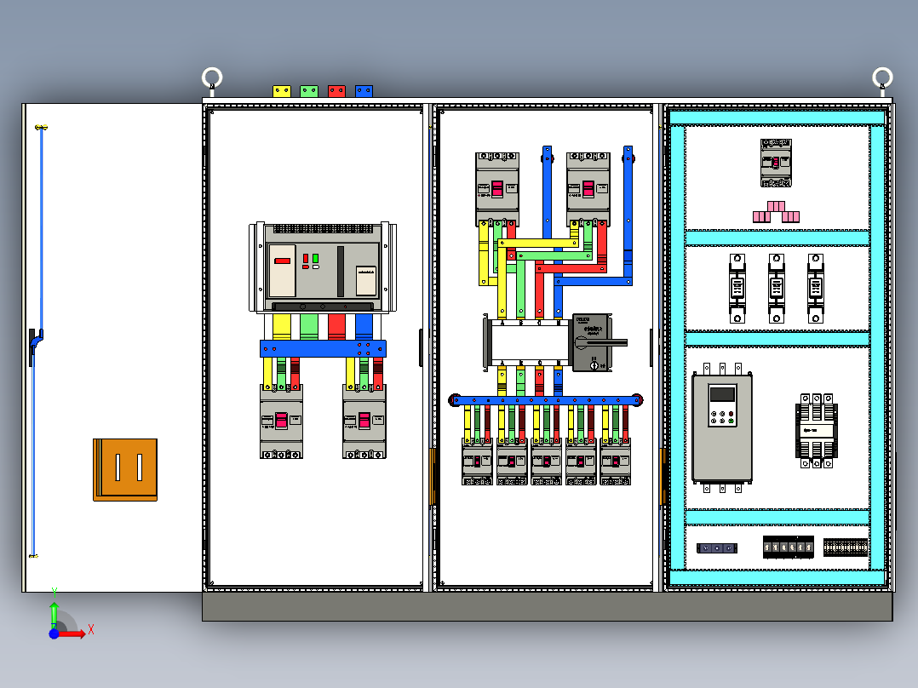
Task: Click the green Y axis of the triad
Action: click(x=54, y=615)
